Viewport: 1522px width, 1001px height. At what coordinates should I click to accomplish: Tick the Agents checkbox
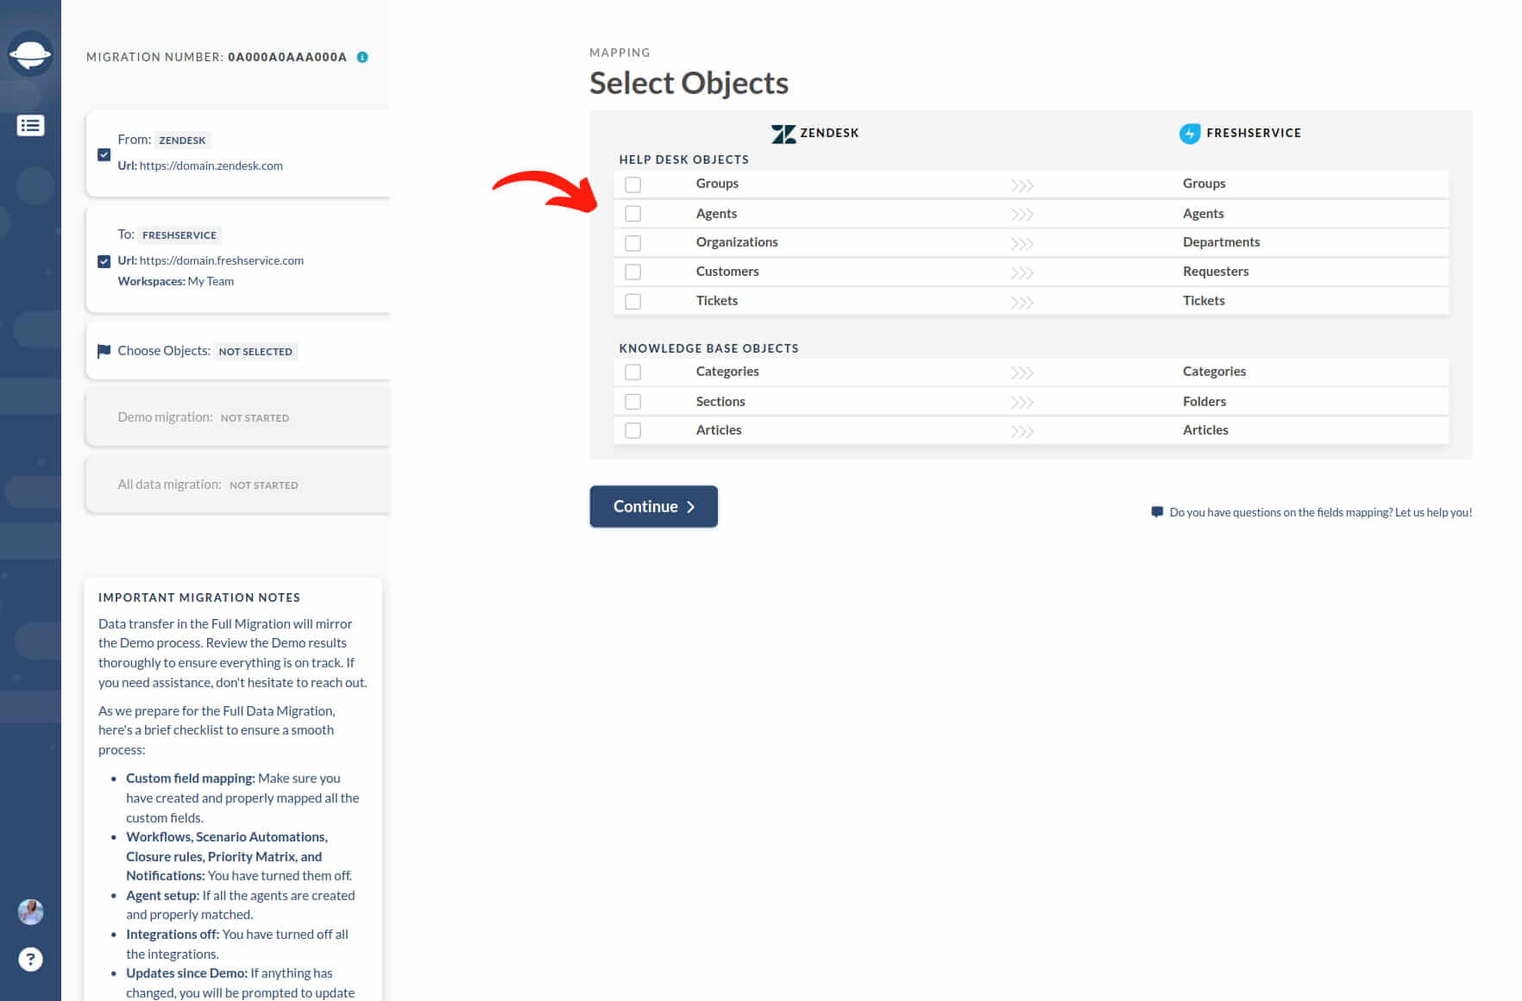(633, 214)
